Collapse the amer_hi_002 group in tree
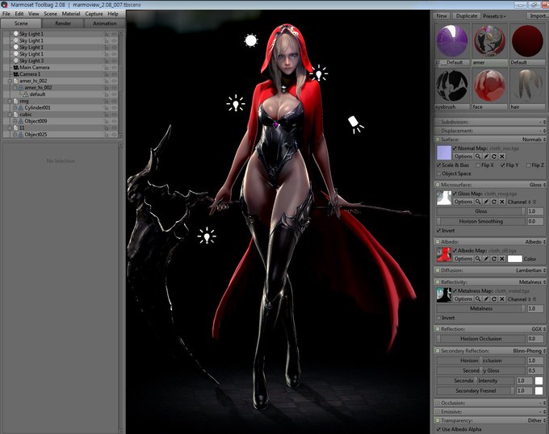Screen dimensions: 549x434 pos(10,81)
